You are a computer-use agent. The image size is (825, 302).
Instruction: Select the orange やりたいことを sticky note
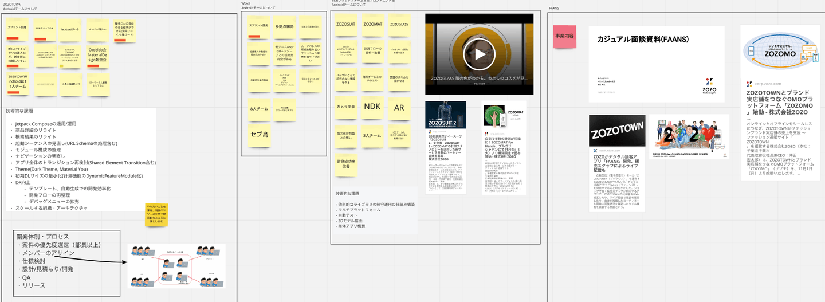coord(156,214)
